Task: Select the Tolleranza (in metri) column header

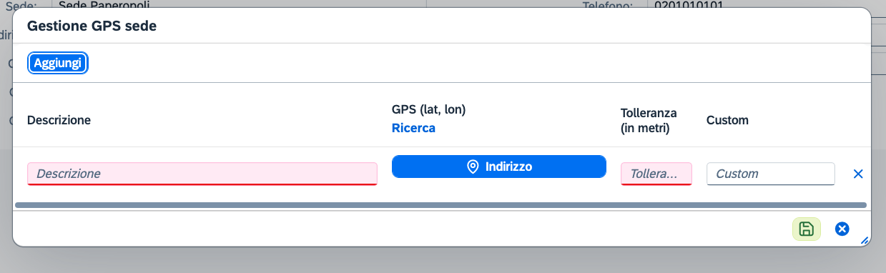Action: [649, 121]
